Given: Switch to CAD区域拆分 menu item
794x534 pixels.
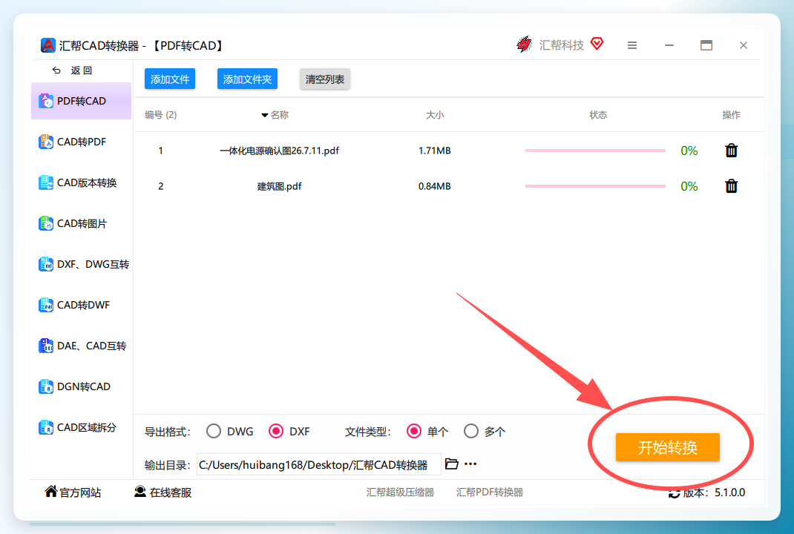Looking at the screenshot, I should 81,428.
